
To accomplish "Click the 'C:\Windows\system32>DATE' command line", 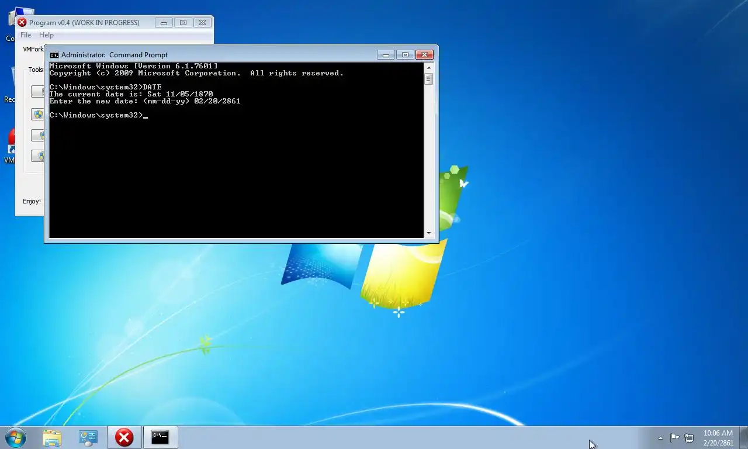I will [106, 87].
